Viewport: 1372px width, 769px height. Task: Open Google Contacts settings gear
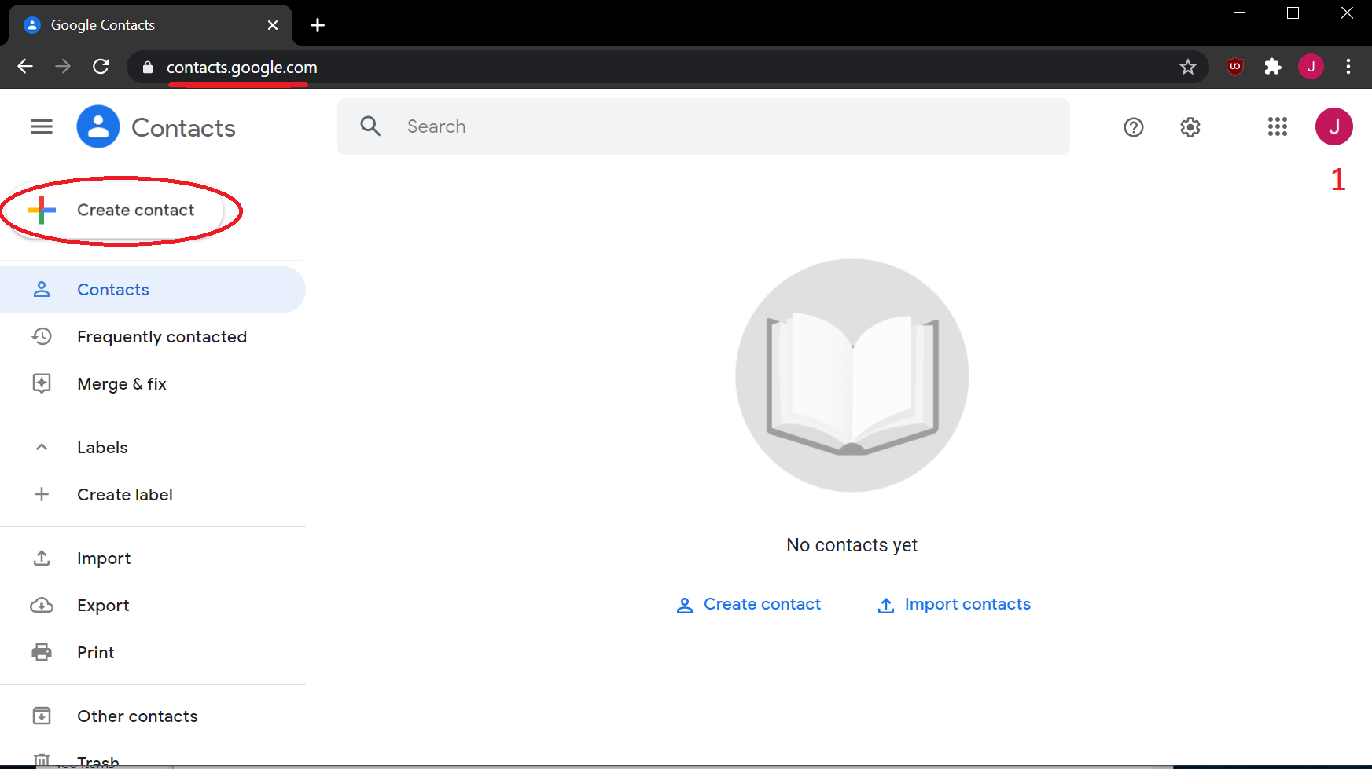click(1190, 126)
